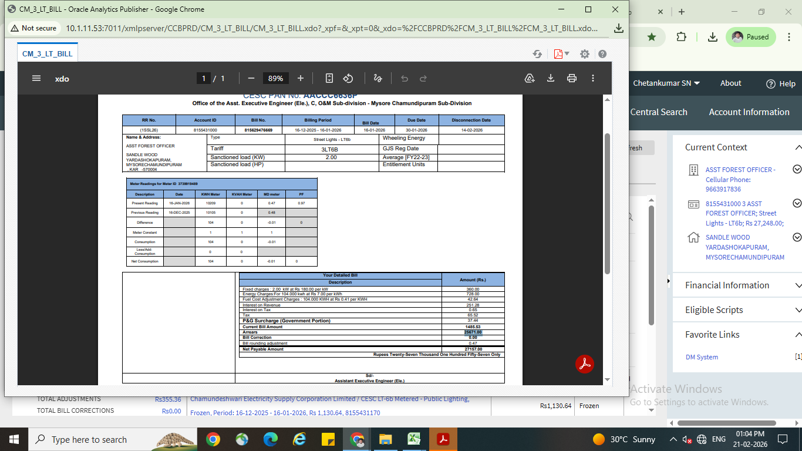Toggle fit to page in PDF viewer

329,78
